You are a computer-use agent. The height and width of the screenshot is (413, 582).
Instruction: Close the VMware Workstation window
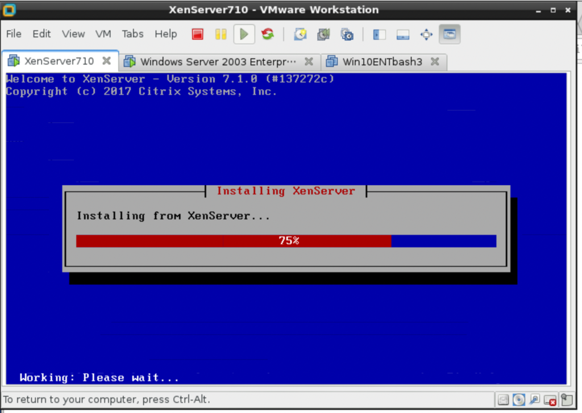click(568, 10)
